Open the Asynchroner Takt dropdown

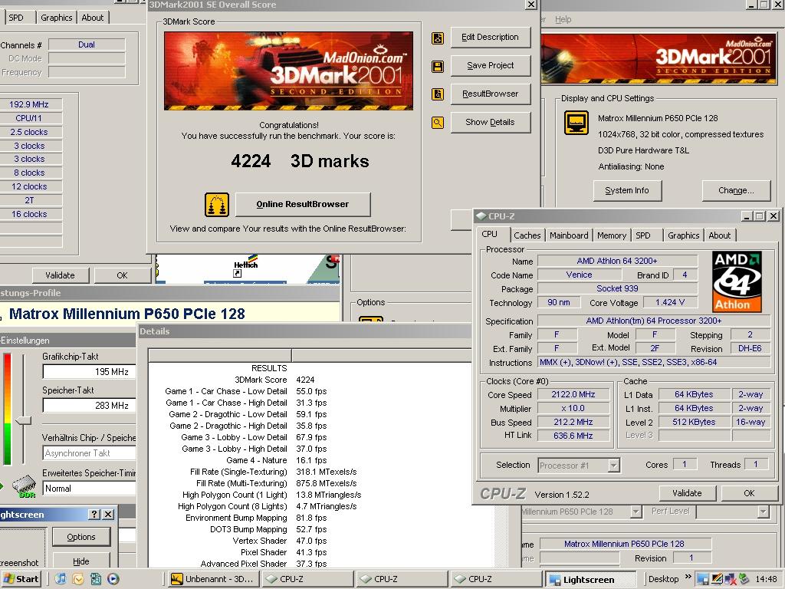pyautogui.click(x=89, y=452)
